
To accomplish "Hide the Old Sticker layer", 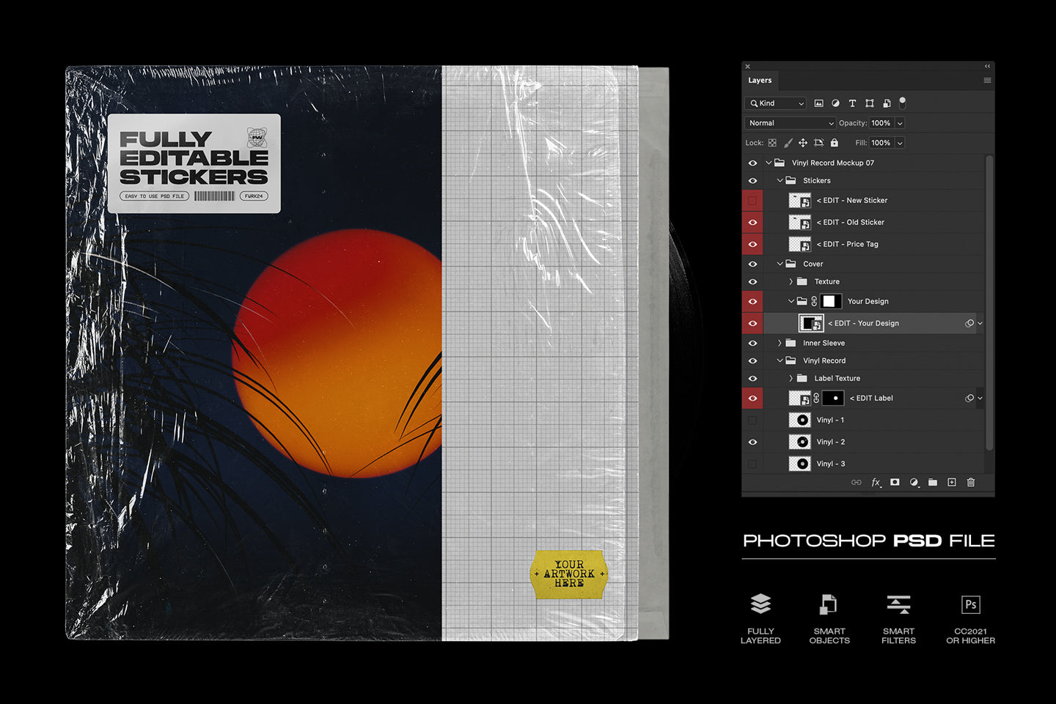I will coord(752,222).
